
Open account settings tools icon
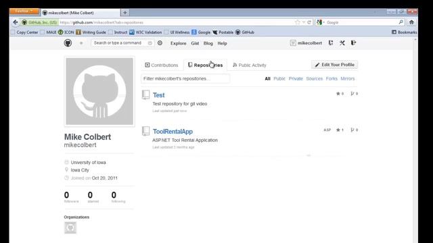tap(342, 43)
